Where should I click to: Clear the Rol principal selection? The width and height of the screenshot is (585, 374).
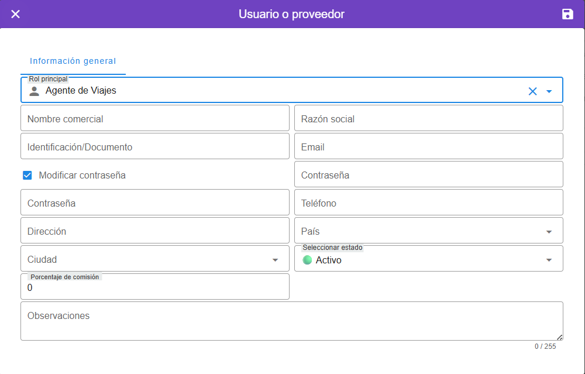click(532, 91)
